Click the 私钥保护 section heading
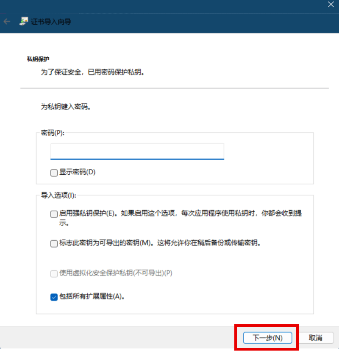The width and height of the screenshot is (339, 351). [39, 59]
